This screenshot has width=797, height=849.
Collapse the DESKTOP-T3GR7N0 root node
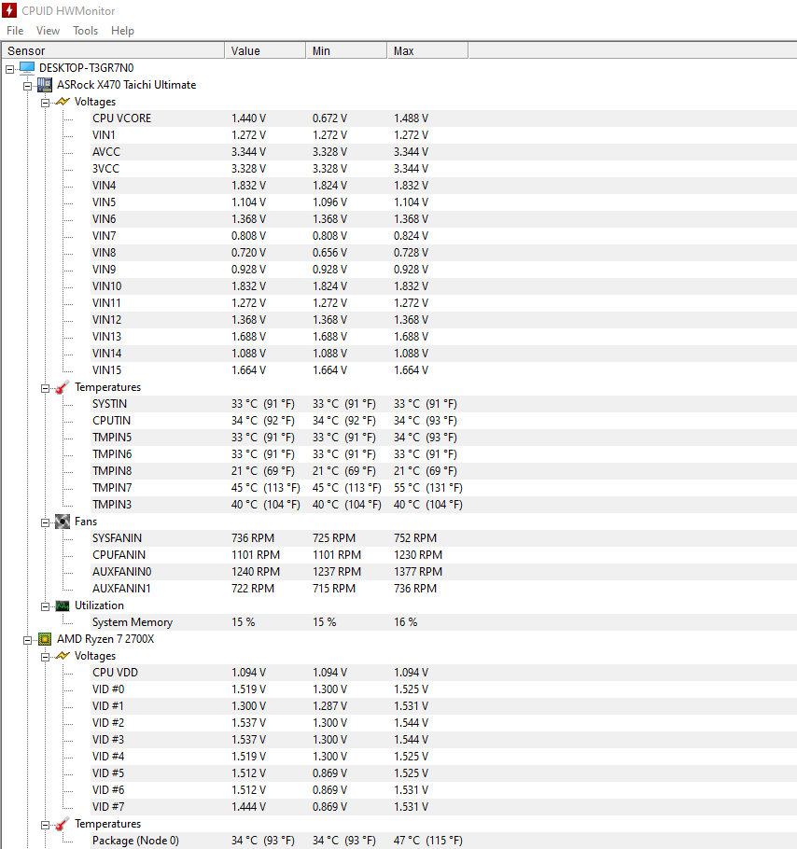pos(9,68)
